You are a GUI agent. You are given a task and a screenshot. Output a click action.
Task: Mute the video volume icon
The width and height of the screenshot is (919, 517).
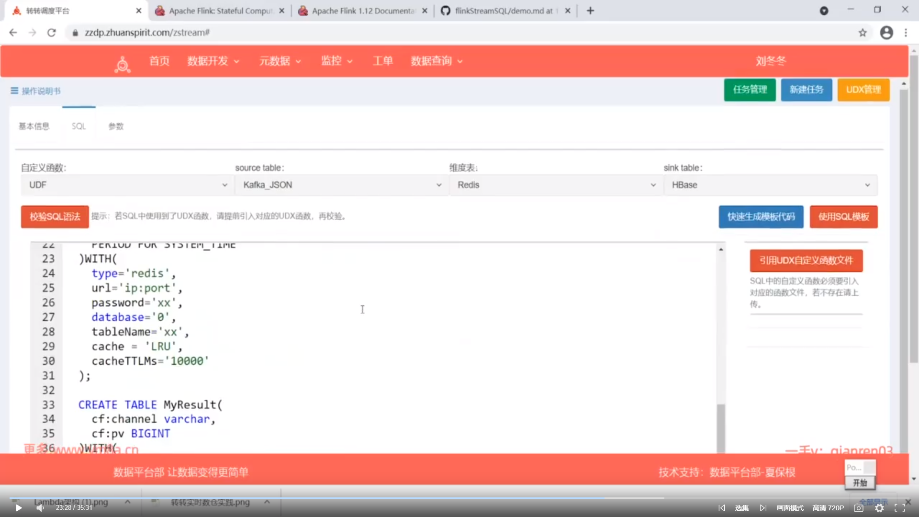[x=40, y=508]
